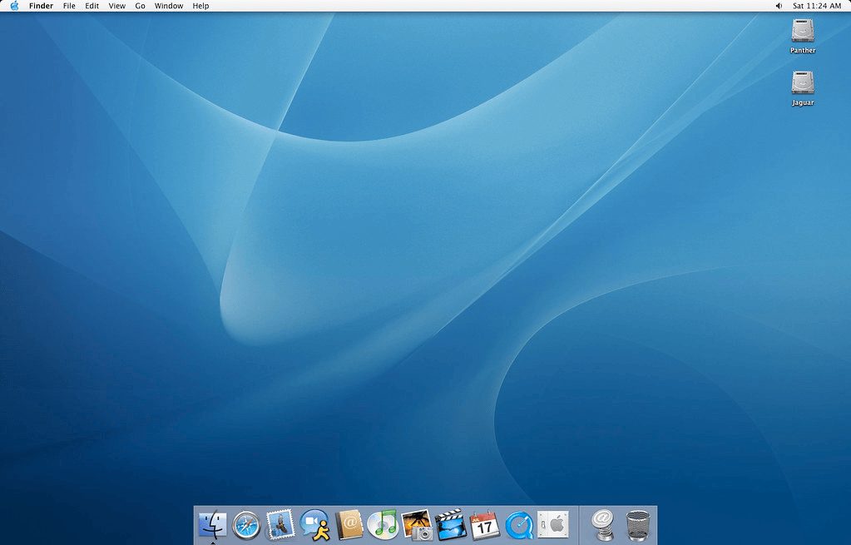851x545 pixels.
Task: Open the Trash in the Dock
Action: pyautogui.click(x=637, y=526)
